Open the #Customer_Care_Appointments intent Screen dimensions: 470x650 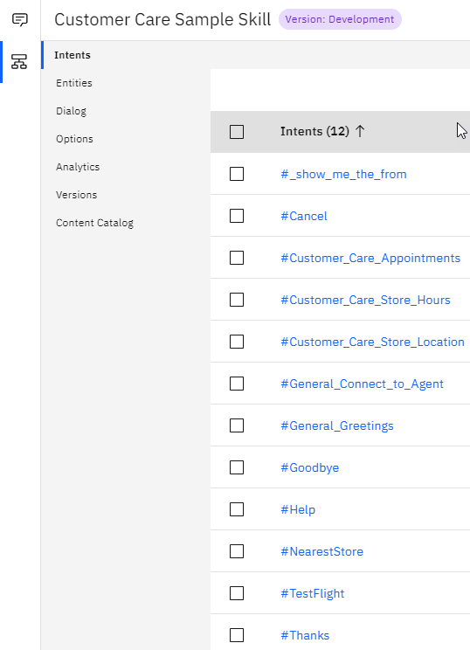(x=370, y=258)
